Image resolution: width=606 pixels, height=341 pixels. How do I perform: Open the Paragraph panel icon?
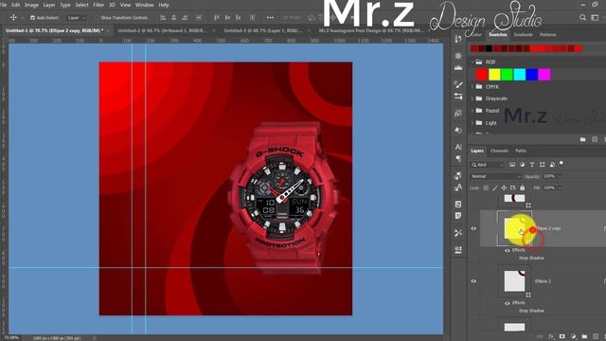[x=458, y=159]
